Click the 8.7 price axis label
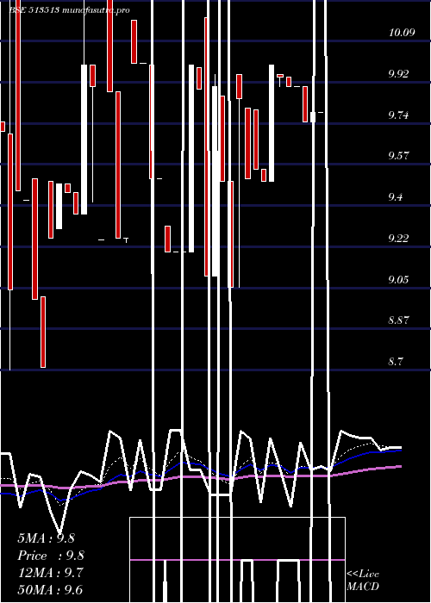Viewport: 431px width, 603px height. pyautogui.click(x=396, y=362)
